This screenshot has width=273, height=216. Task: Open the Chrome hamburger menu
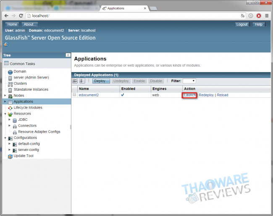click(x=267, y=16)
